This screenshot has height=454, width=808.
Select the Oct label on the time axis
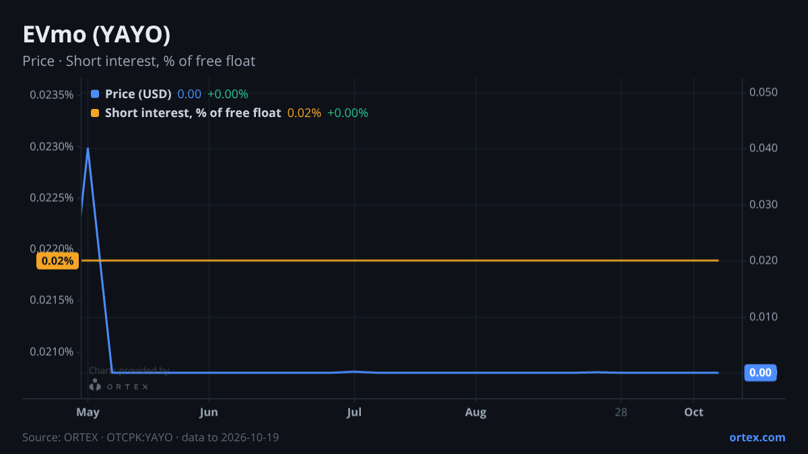pos(694,412)
